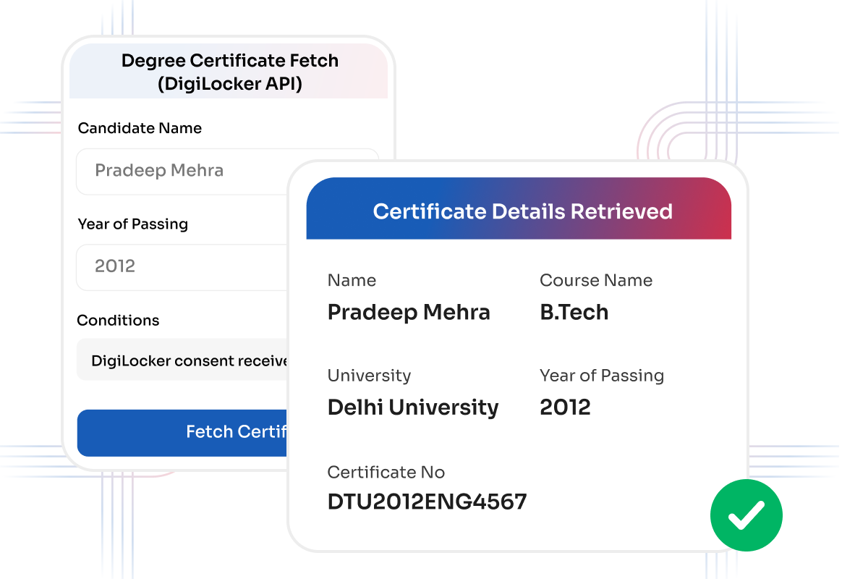Click the Conditions label
Screen dimensions: 842x579
[x=118, y=320]
